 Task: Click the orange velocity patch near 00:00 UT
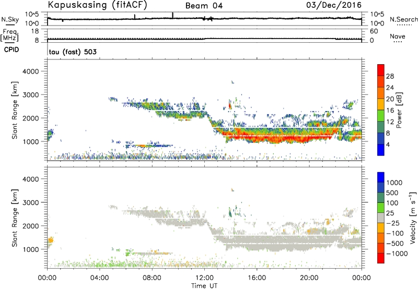click(50, 240)
